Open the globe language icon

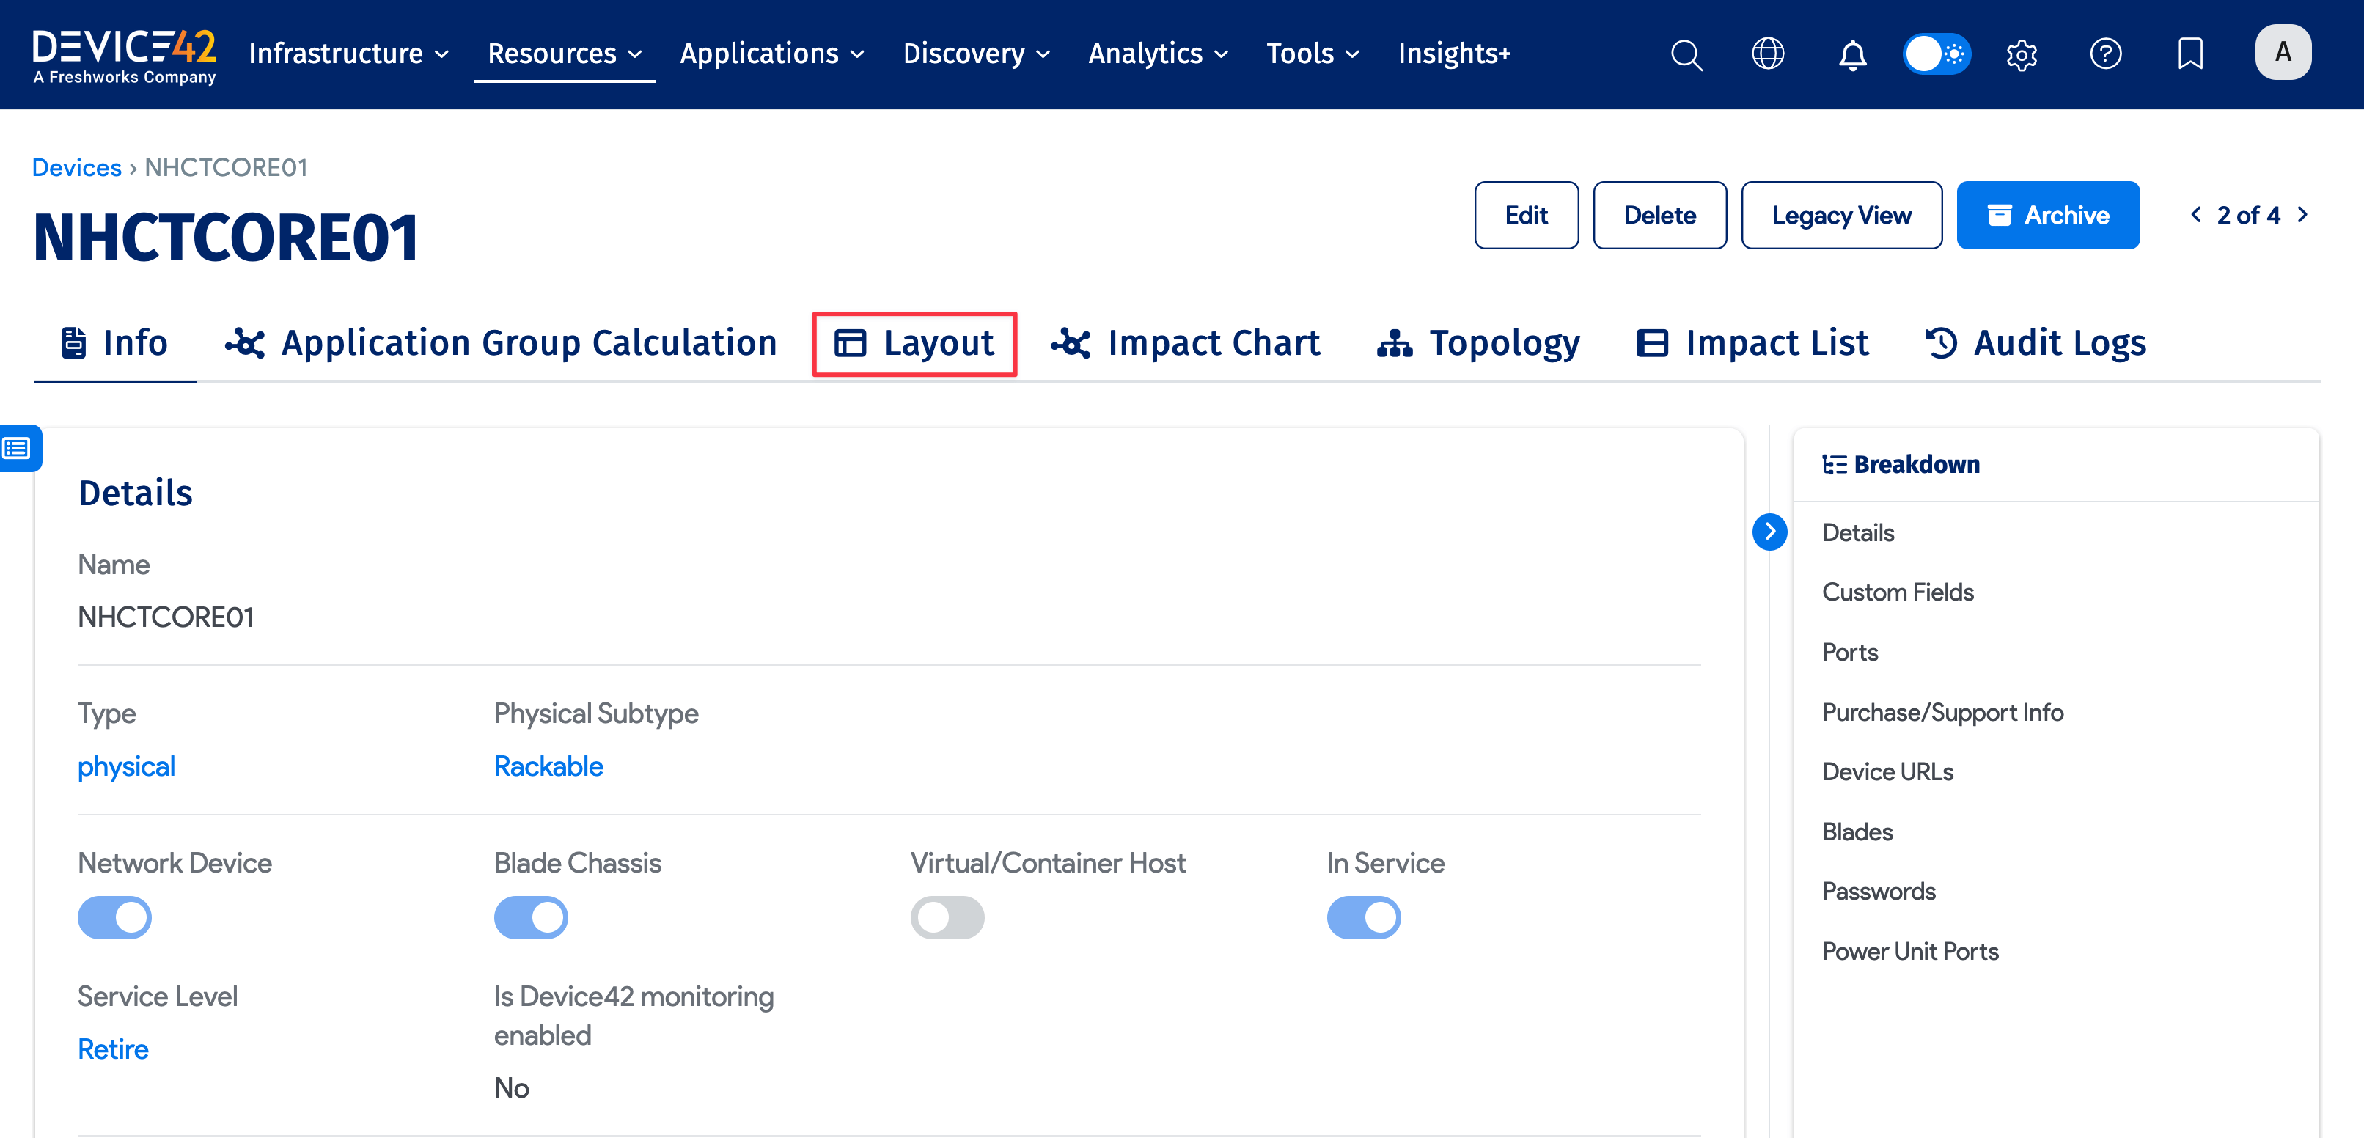click(1767, 54)
